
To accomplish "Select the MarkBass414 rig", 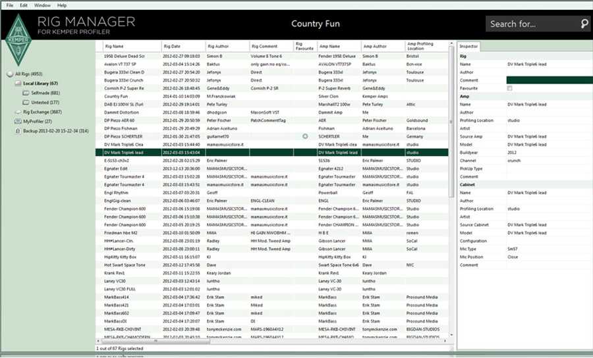I will 272,297.
